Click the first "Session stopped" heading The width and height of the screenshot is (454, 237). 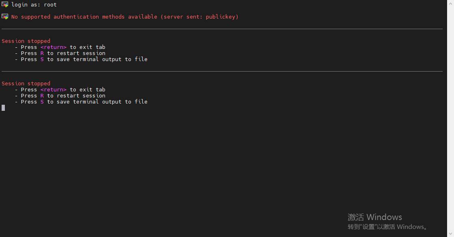pos(26,41)
